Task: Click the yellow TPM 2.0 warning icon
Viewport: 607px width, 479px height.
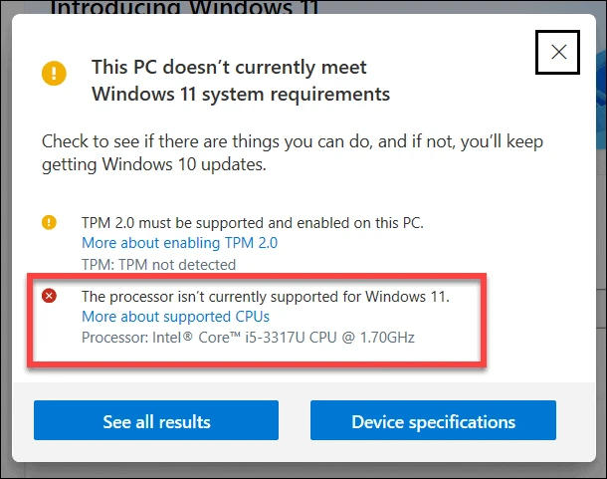Action: (x=49, y=222)
